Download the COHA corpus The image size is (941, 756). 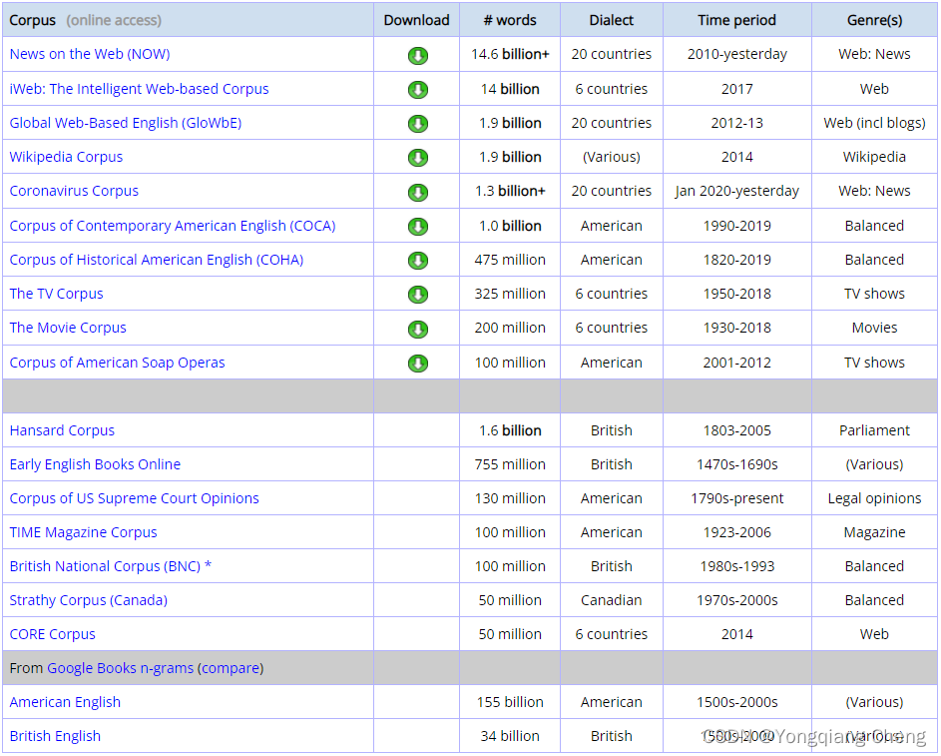coord(418,261)
